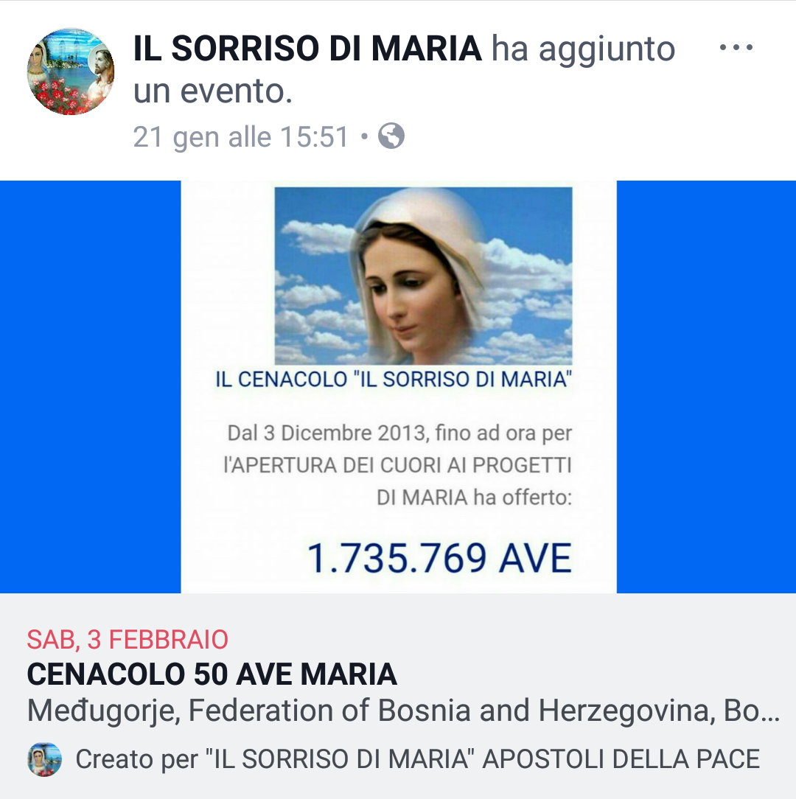Open the three-dots post options menu

[736, 47]
